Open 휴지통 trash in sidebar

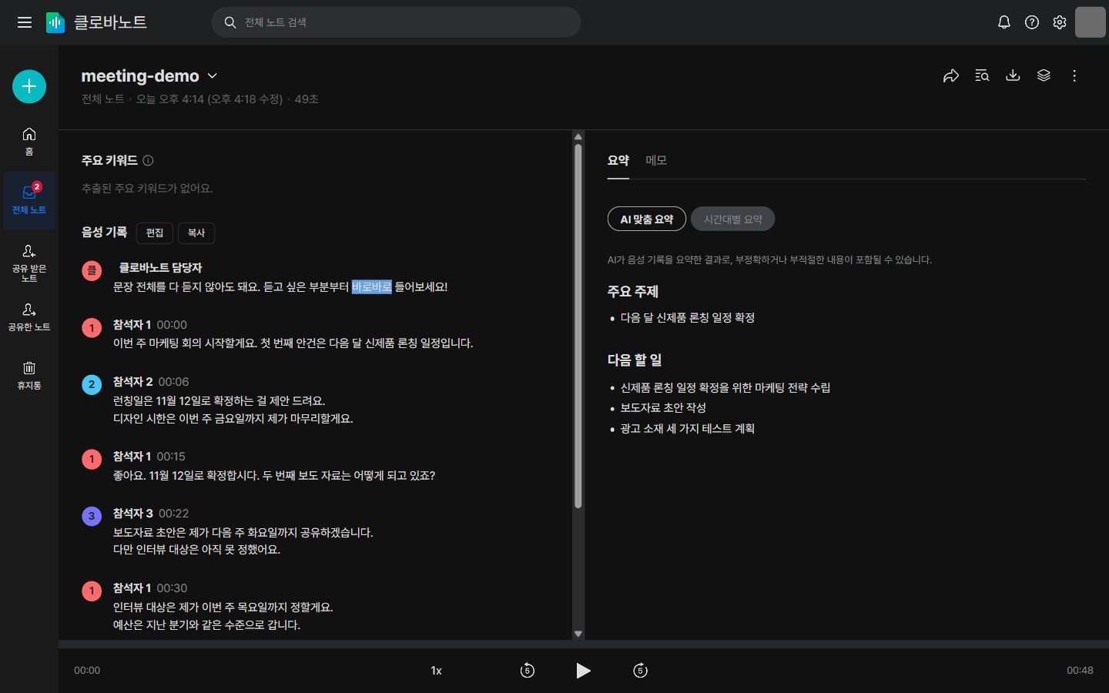(29, 375)
